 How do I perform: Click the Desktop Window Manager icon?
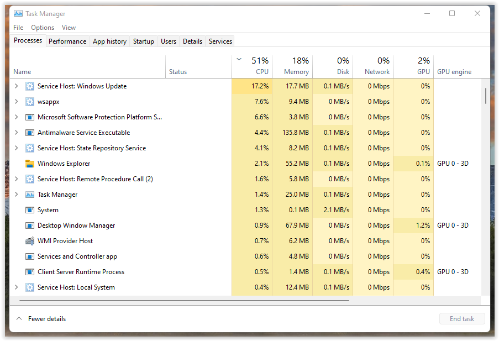[30, 225]
